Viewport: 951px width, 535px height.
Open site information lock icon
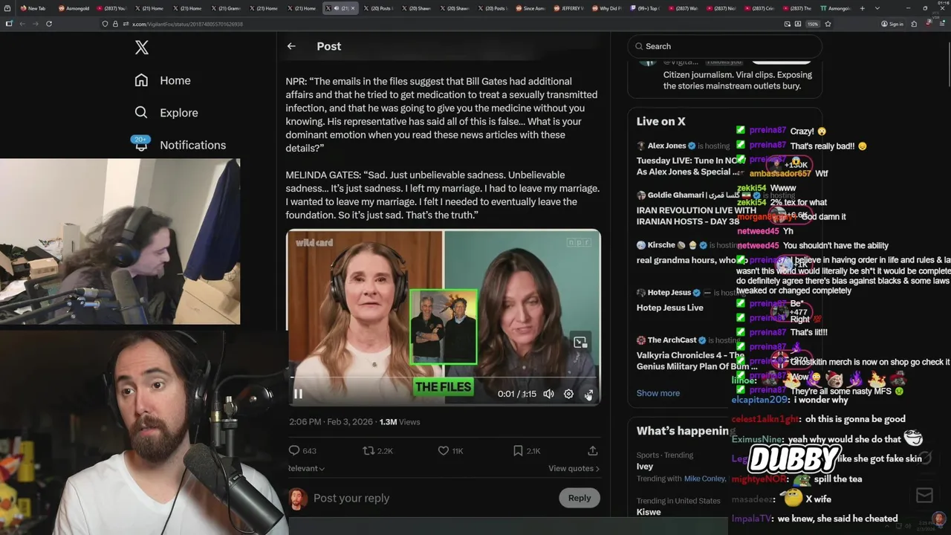coord(115,24)
